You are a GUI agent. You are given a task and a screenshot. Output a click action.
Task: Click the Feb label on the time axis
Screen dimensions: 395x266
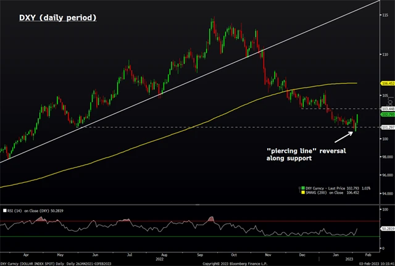(369, 254)
